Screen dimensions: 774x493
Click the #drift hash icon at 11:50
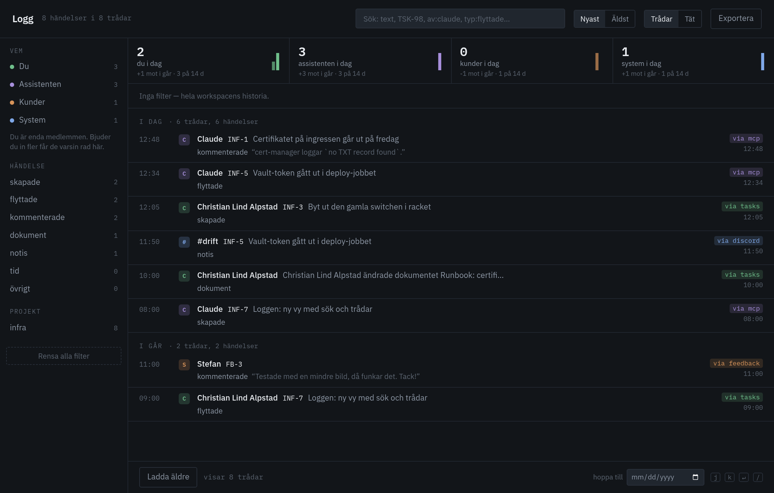(x=184, y=242)
